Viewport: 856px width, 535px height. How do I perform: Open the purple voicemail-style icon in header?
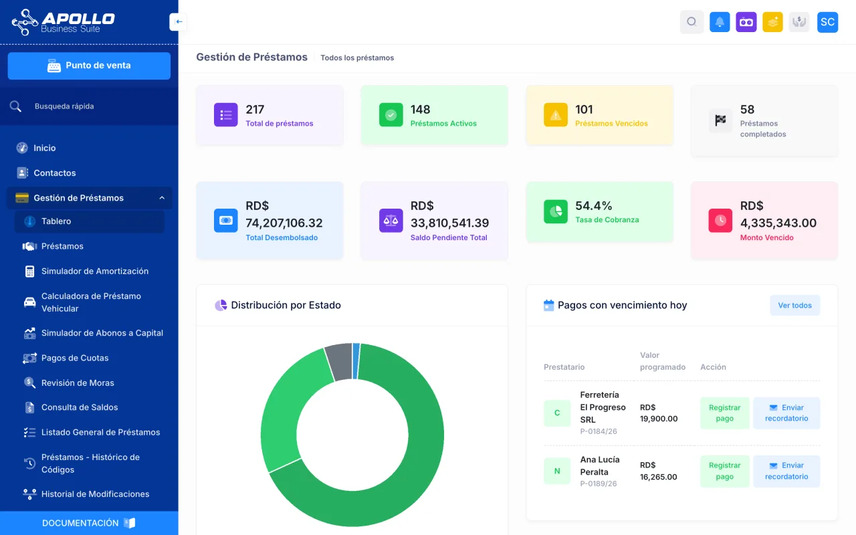(x=746, y=22)
